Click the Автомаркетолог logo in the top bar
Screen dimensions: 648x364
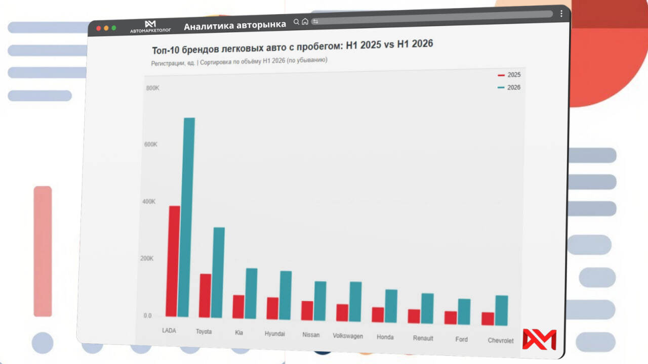point(150,27)
